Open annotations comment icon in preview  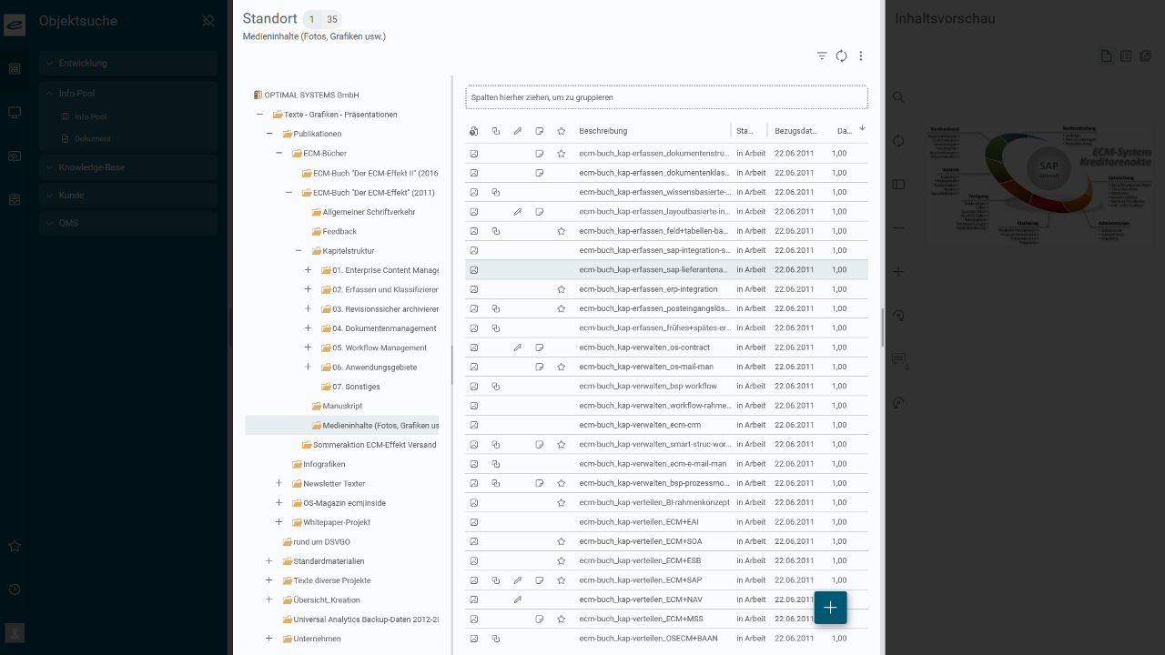(x=898, y=360)
